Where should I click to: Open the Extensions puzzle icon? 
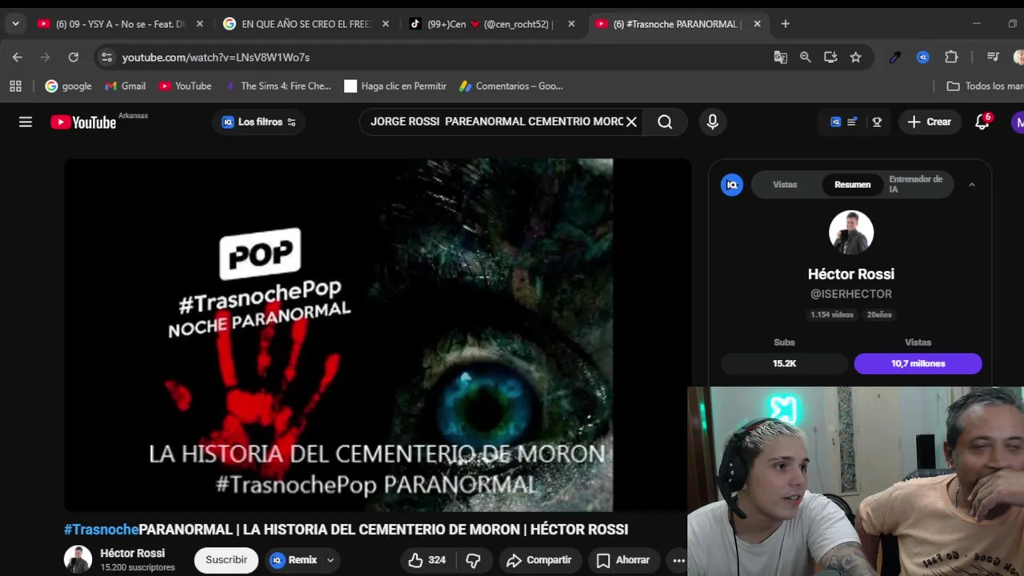[x=951, y=57]
